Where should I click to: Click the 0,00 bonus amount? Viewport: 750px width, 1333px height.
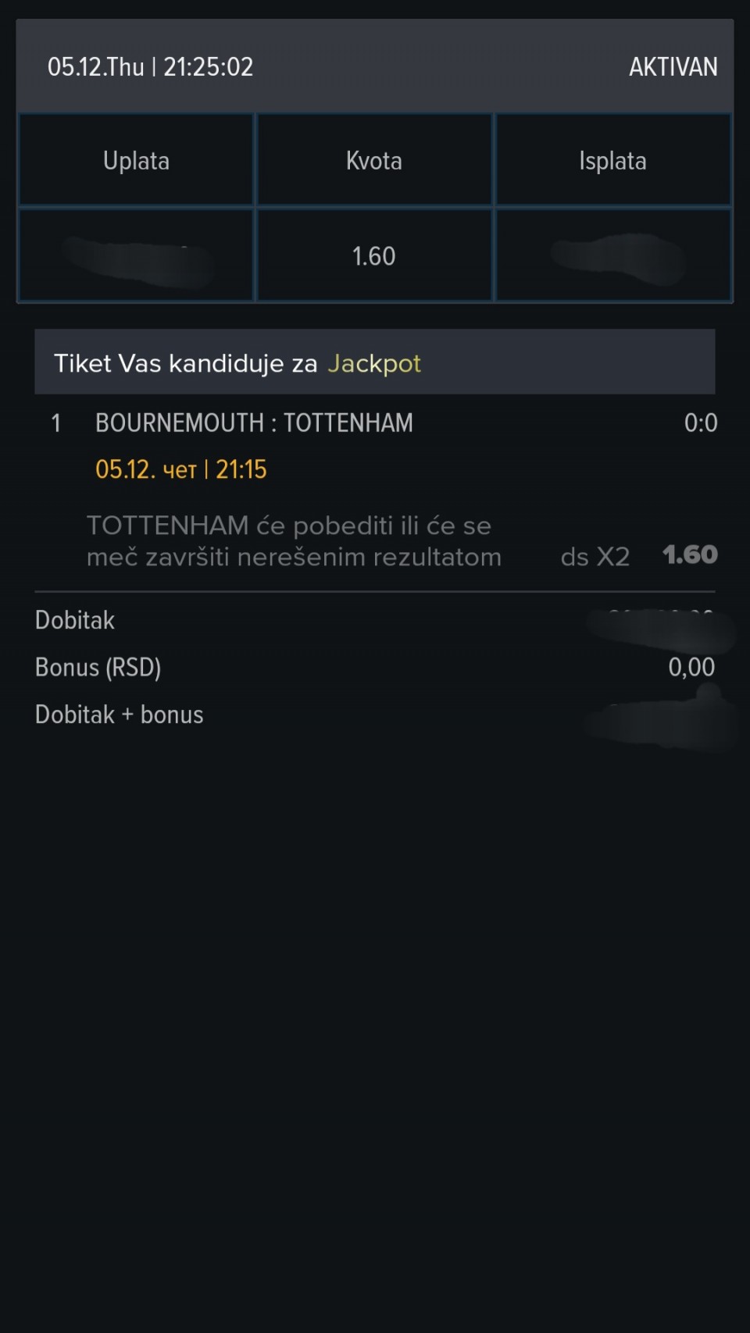(691, 668)
